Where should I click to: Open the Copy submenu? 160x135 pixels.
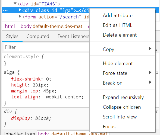(108, 49)
